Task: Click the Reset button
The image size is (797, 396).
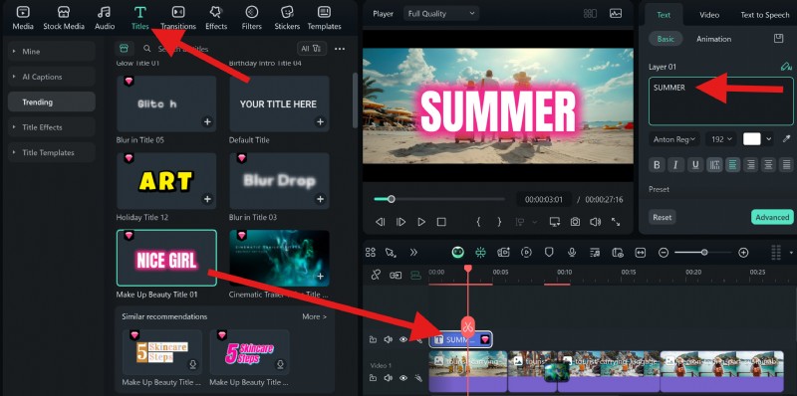Action: coord(663,217)
